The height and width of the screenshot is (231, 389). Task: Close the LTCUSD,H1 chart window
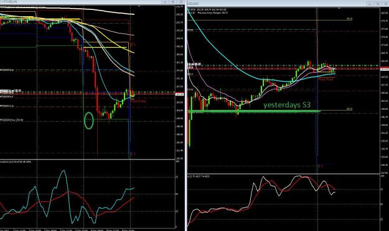(x=181, y=2)
